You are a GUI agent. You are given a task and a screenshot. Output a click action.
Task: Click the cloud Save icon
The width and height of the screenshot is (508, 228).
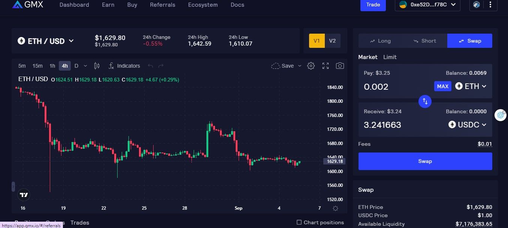(275, 66)
